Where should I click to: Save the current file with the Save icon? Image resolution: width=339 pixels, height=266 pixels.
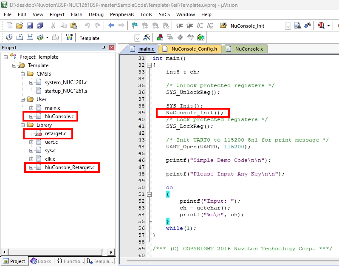[30, 25]
